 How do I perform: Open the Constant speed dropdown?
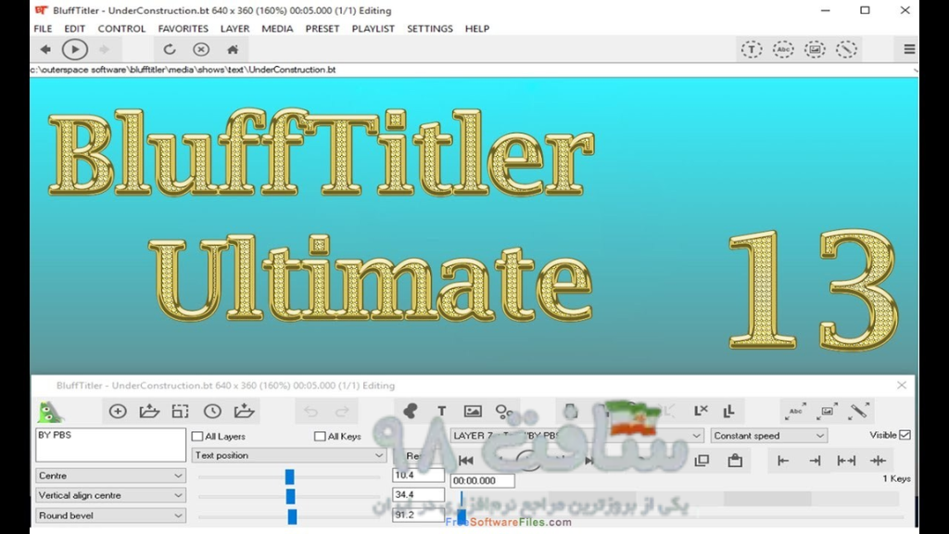(768, 436)
